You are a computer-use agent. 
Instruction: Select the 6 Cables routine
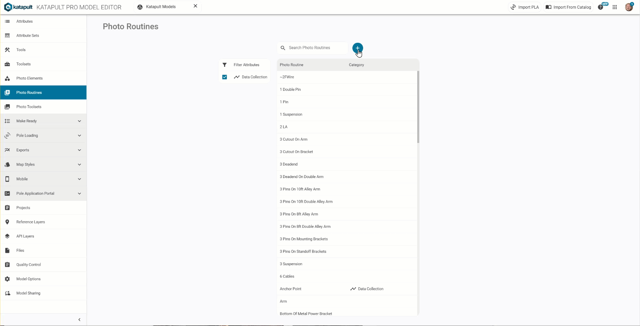click(x=347, y=277)
